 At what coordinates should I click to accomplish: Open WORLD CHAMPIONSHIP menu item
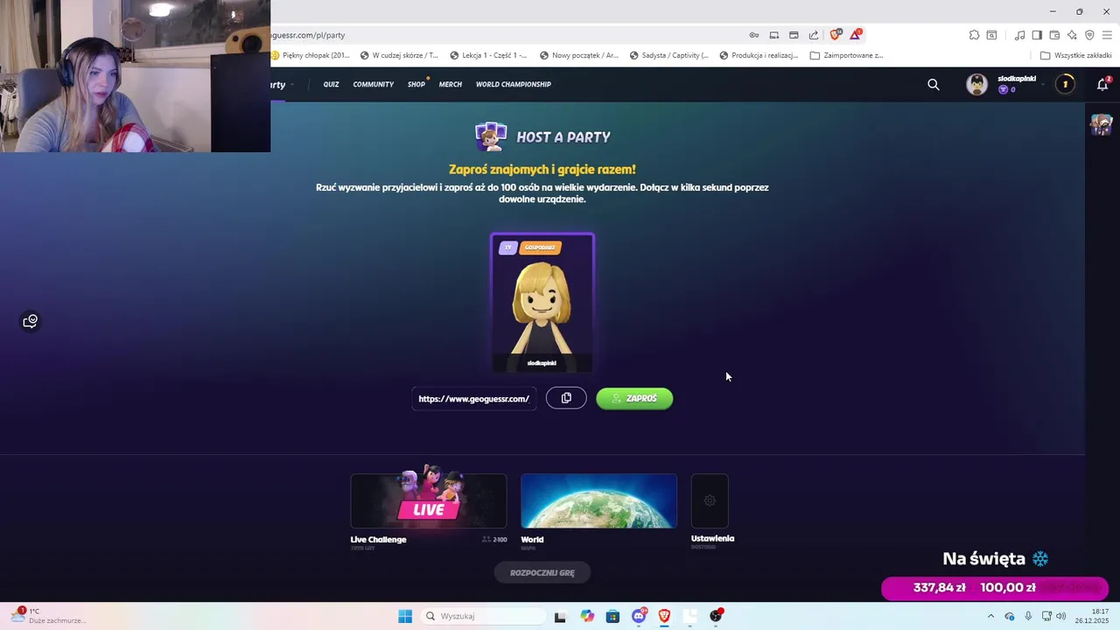click(514, 84)
